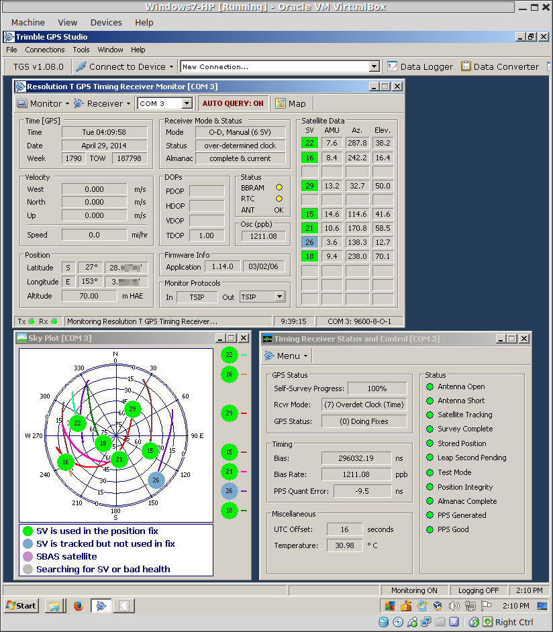Click the Altitude value field
This screenshot has width=553, height=632.
[89, 296]
